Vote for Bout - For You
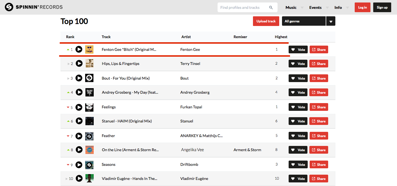This screenshot has width=397, height=186. pyautogui.click(x=298, y=78)
